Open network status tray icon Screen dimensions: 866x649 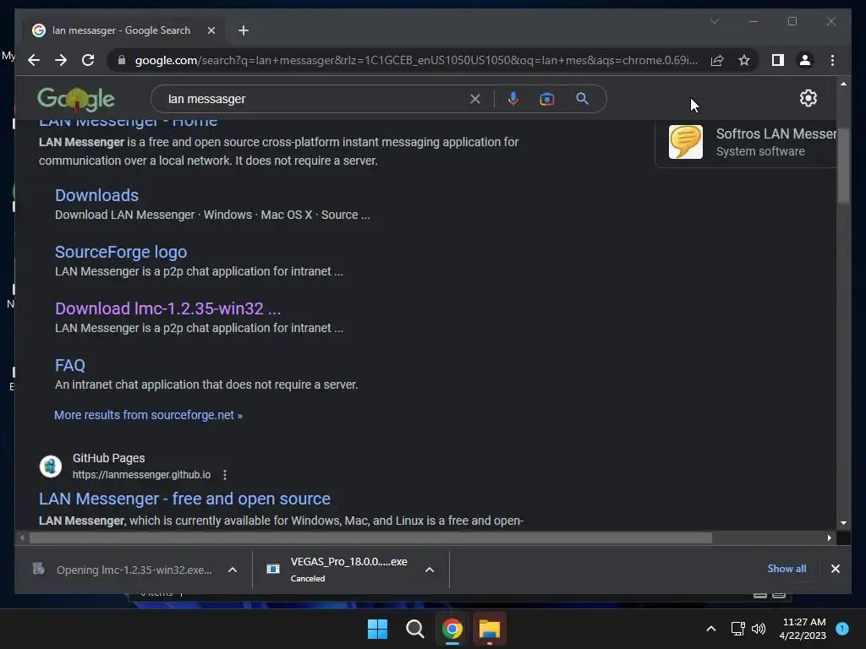coord(737,629)
